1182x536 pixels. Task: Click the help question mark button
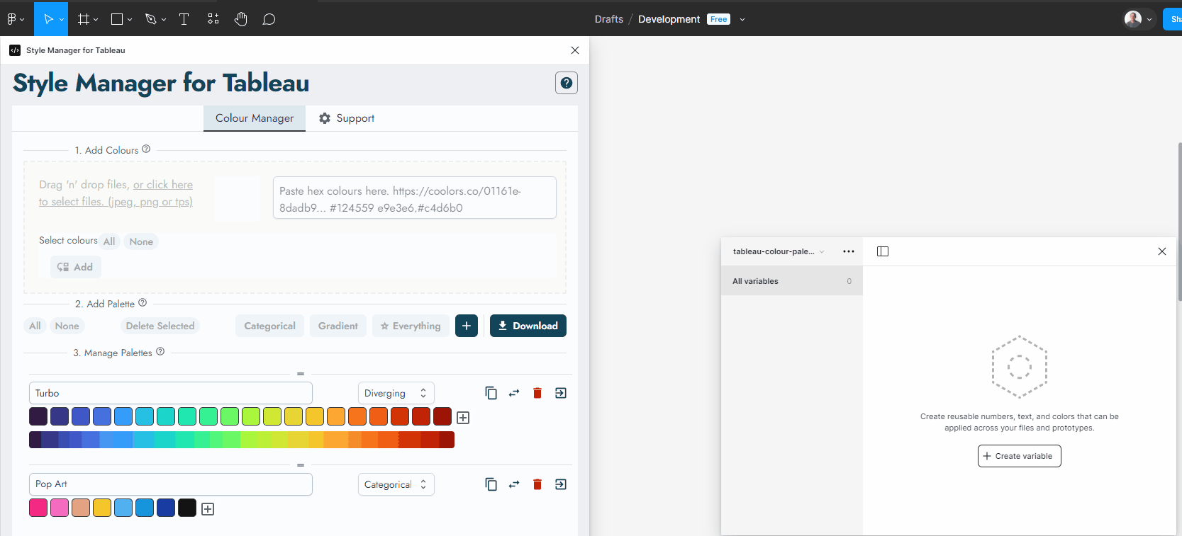(566, 83)
